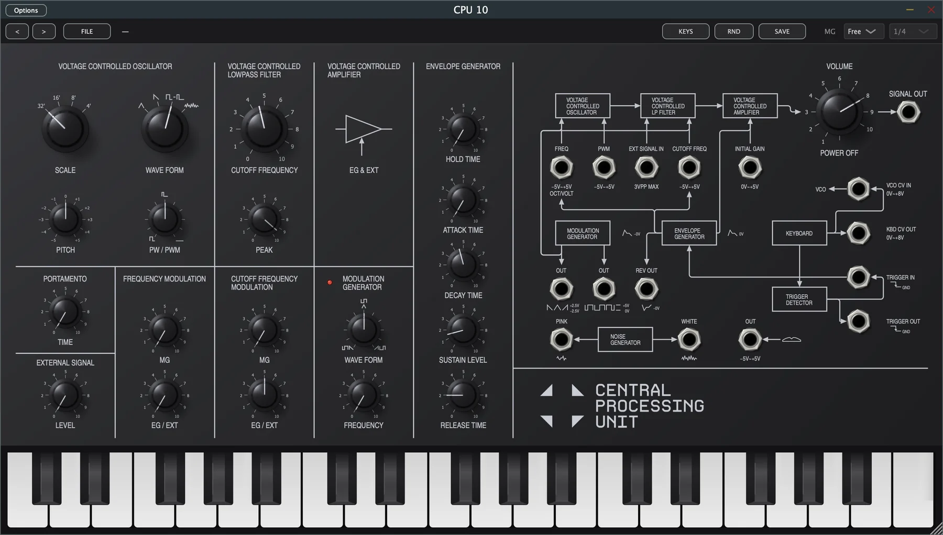Click the Voltage Controlled Oscillator diagram block
The width and height of the screenshot is (943, 535).
click(583, 106)
